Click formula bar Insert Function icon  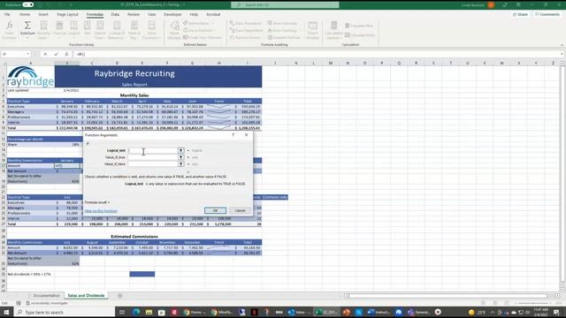point(66,54)
